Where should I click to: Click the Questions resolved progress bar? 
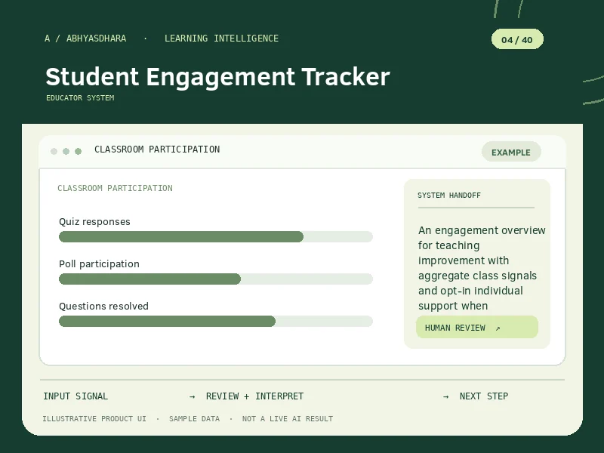(x=216, y=322)
